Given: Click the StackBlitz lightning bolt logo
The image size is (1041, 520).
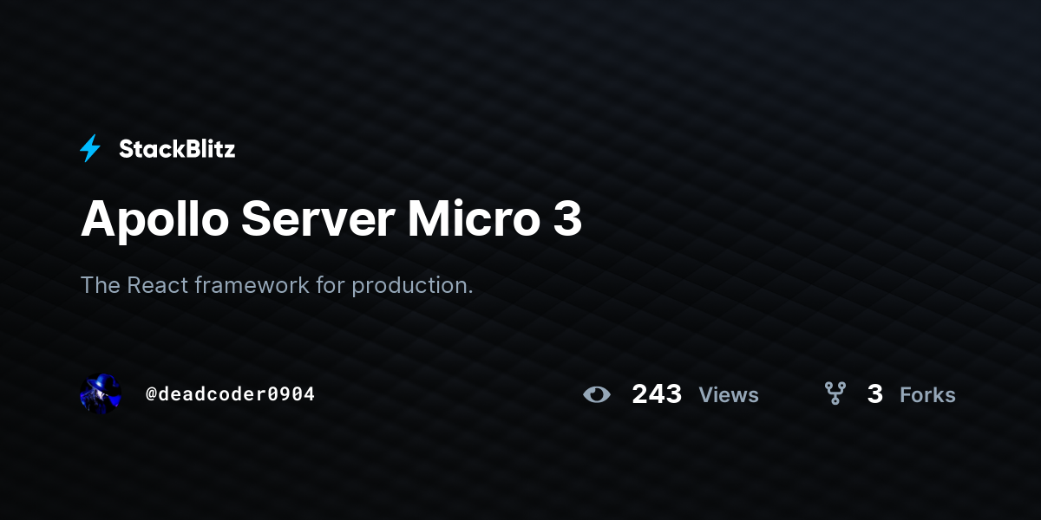Looking at the screenshot, I should [90, 149].
